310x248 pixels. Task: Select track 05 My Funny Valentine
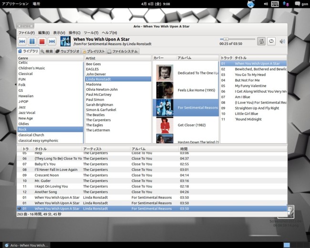(x=253, y=86)
